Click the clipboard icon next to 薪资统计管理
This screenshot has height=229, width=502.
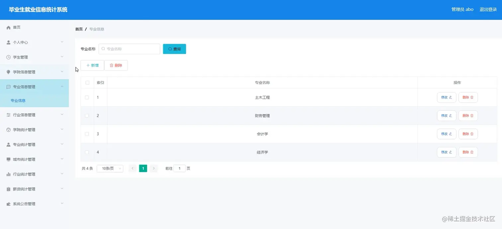(x=9, y=189)
